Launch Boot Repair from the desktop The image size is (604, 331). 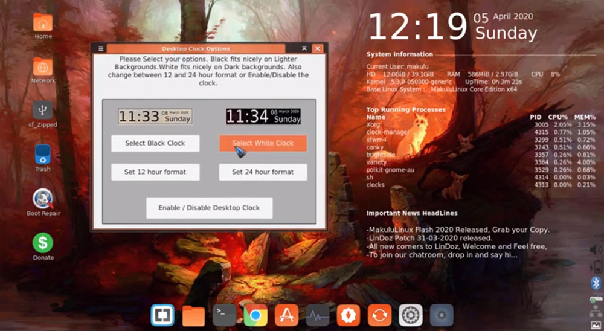point(43,202)
